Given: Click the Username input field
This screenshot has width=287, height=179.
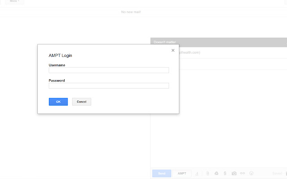Looking at the screenshot, I should click(x=109, y=70).
